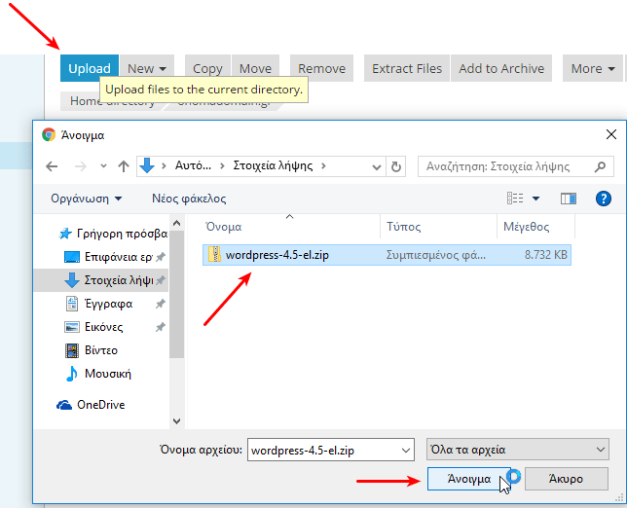
Task: Click the zip archive icon of wordpress-4.5-el.zip
Action: [215, 255]
